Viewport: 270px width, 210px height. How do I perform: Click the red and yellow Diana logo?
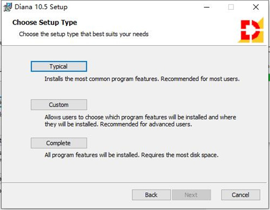251,30
